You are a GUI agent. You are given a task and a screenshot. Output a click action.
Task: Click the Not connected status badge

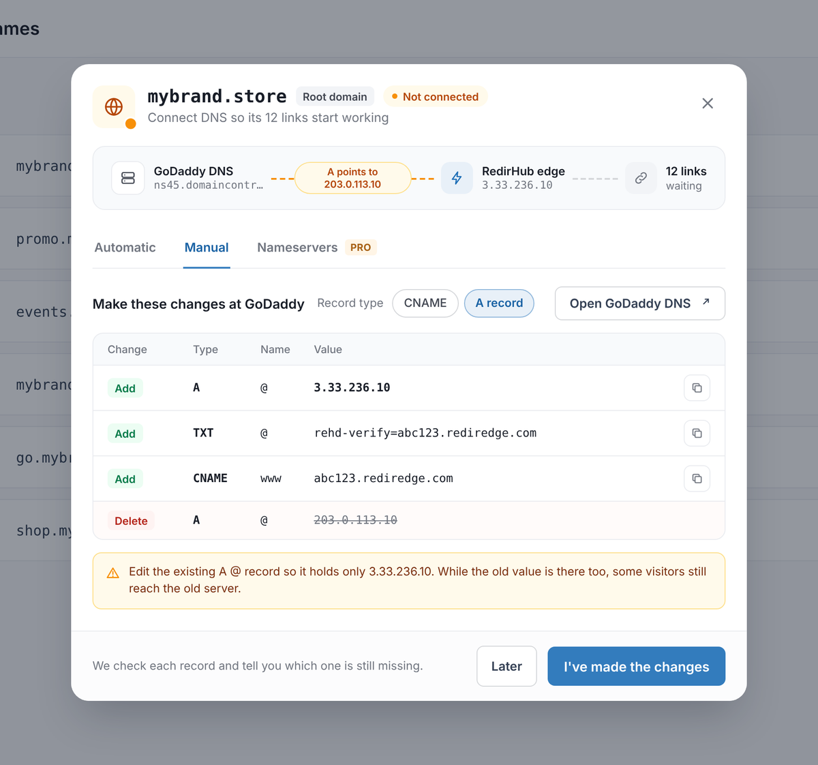pos(436,97)
